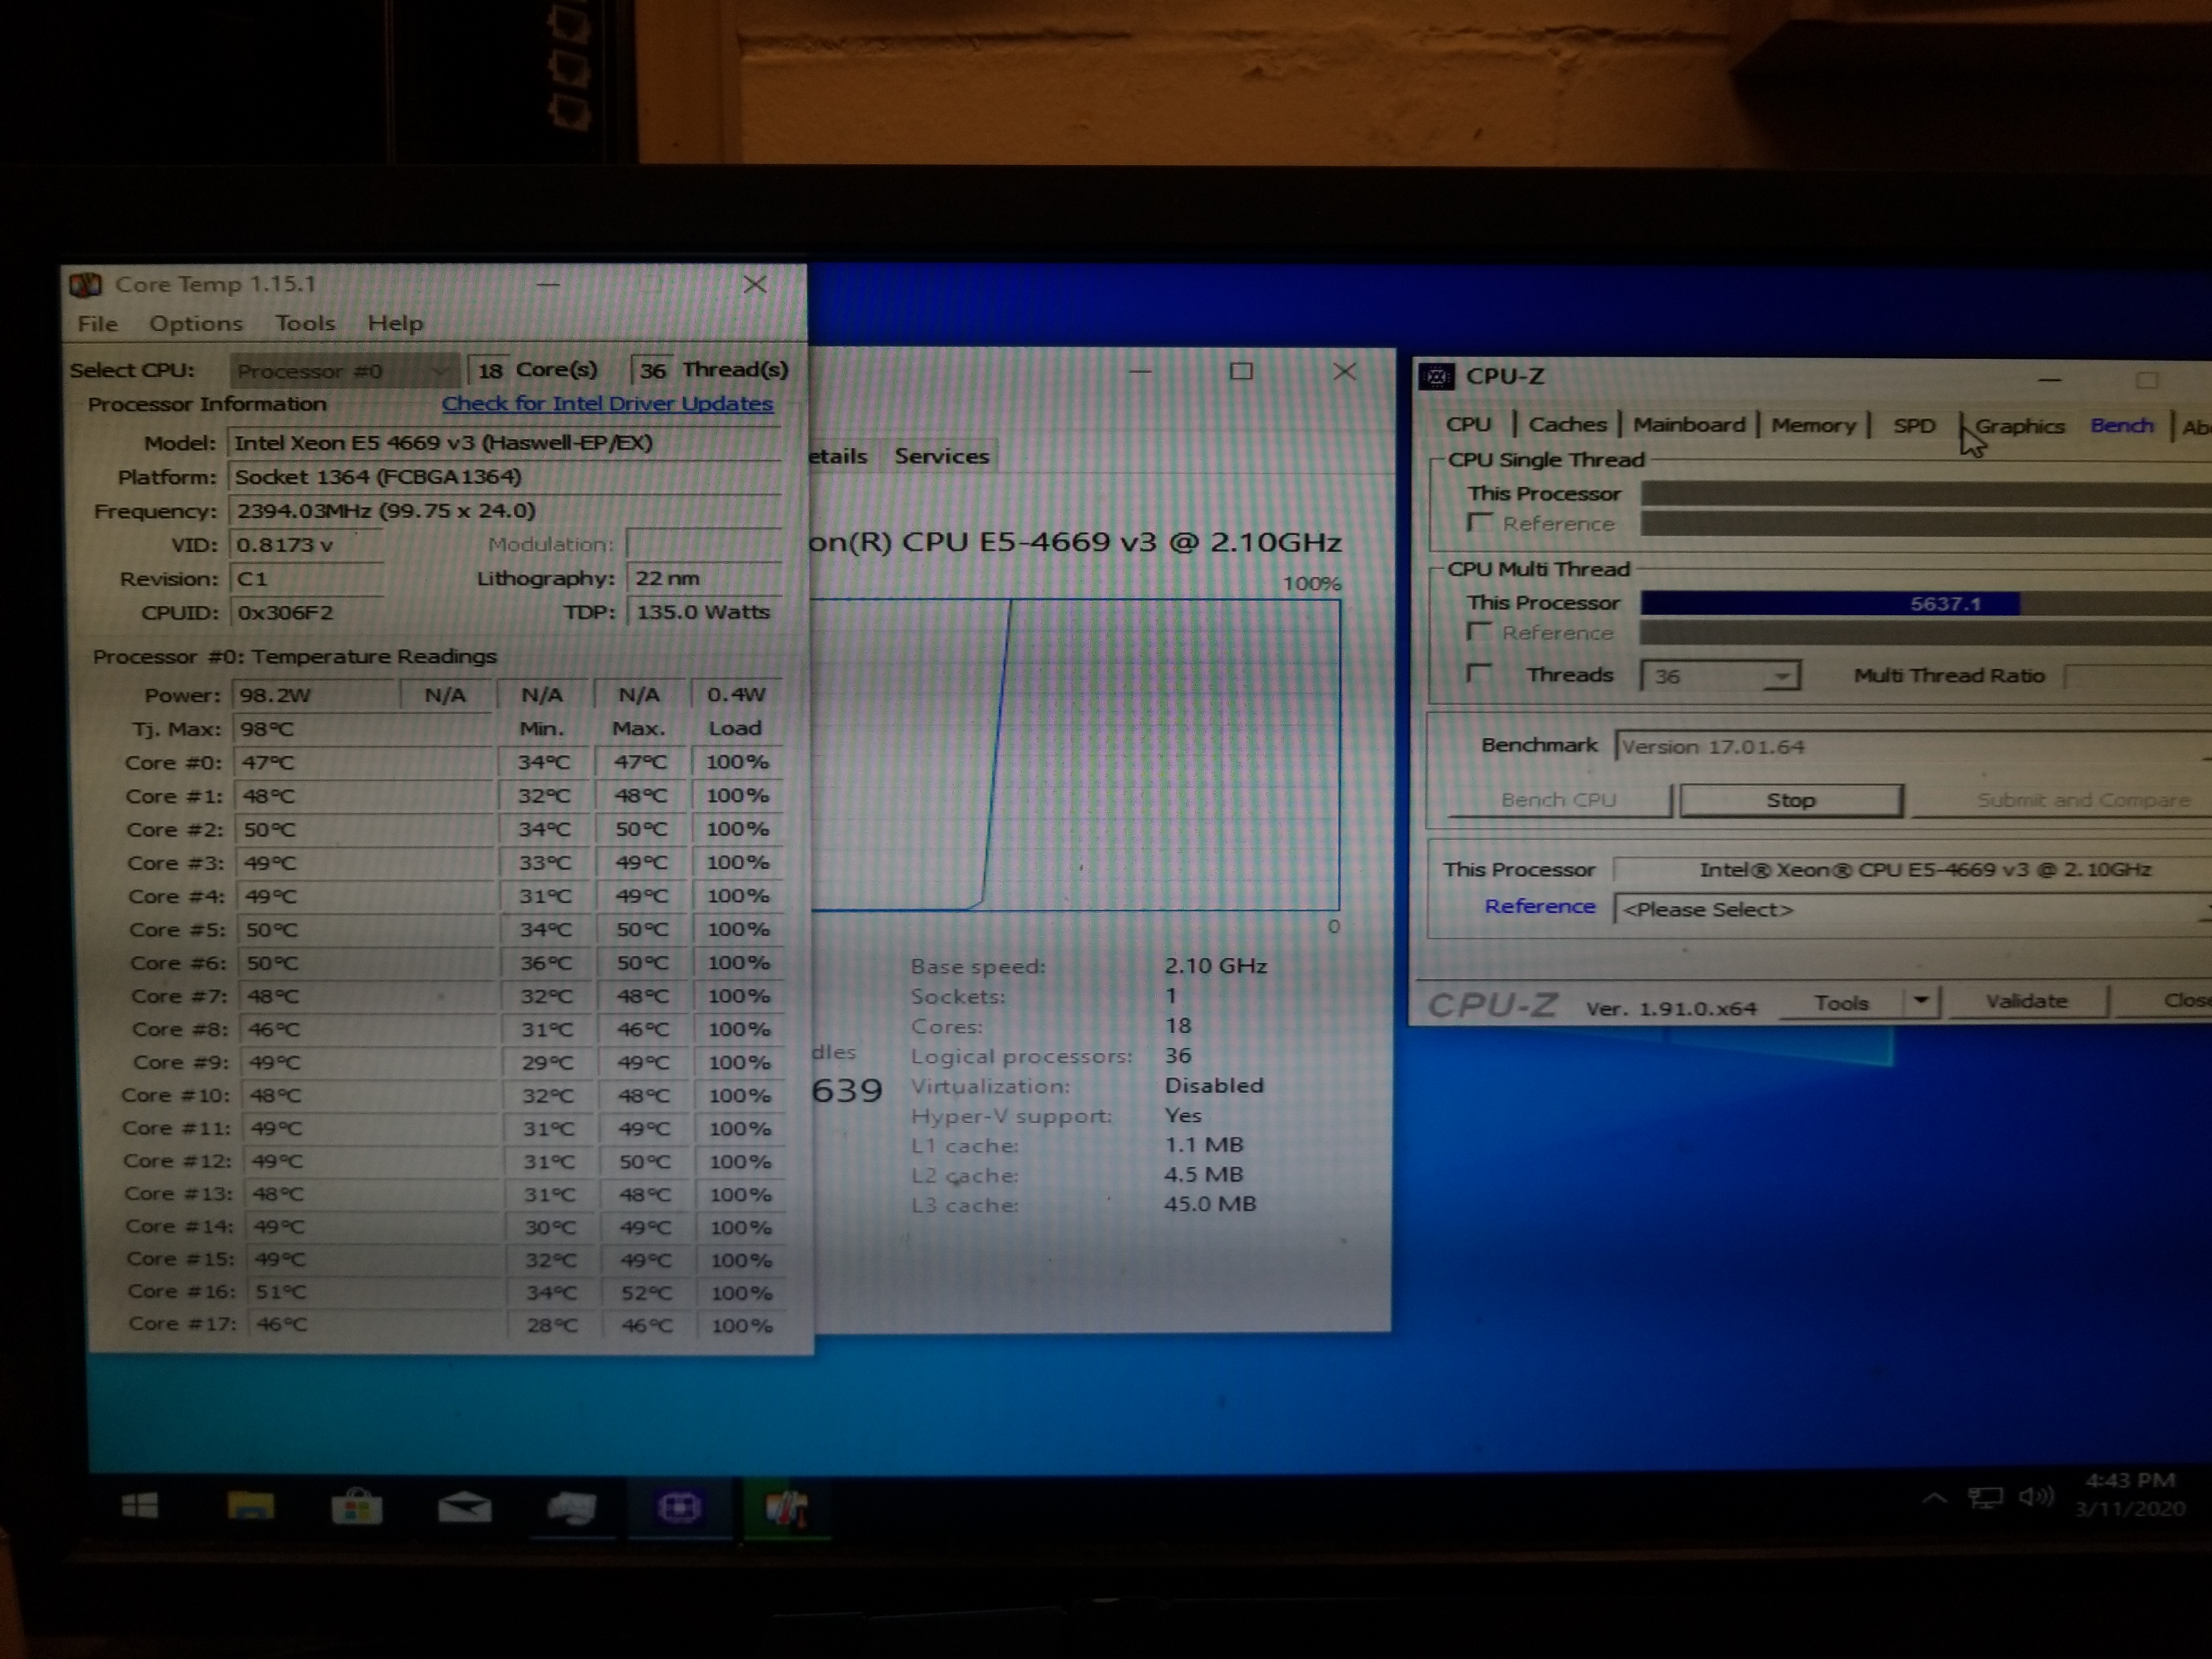2212x1659 pixels.
Task: Open Microsoft Store from the taskbar
Action: tap(357, 1507)
